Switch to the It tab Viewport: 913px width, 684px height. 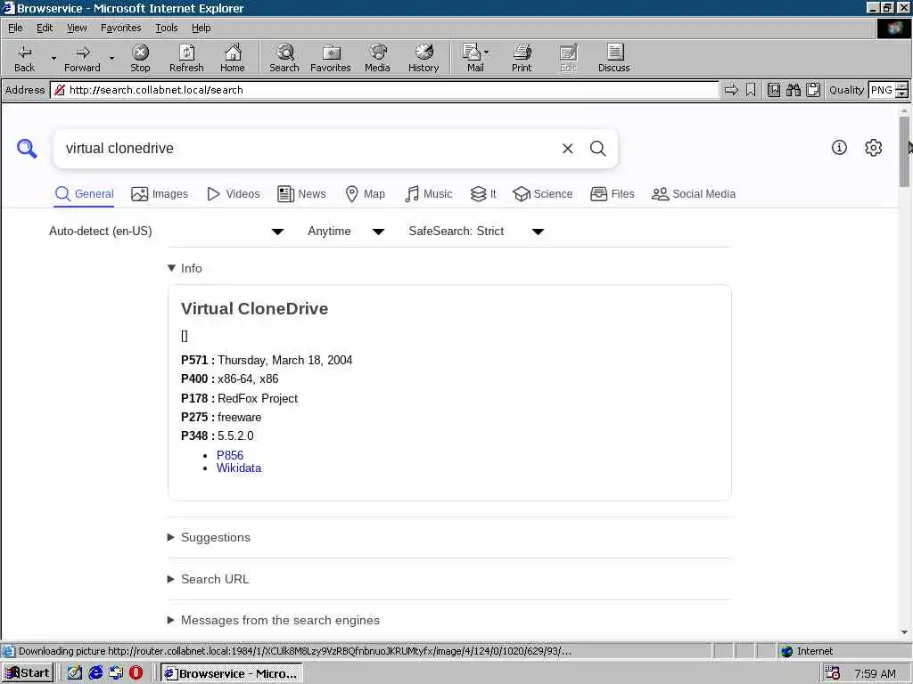tap(483, 193)
